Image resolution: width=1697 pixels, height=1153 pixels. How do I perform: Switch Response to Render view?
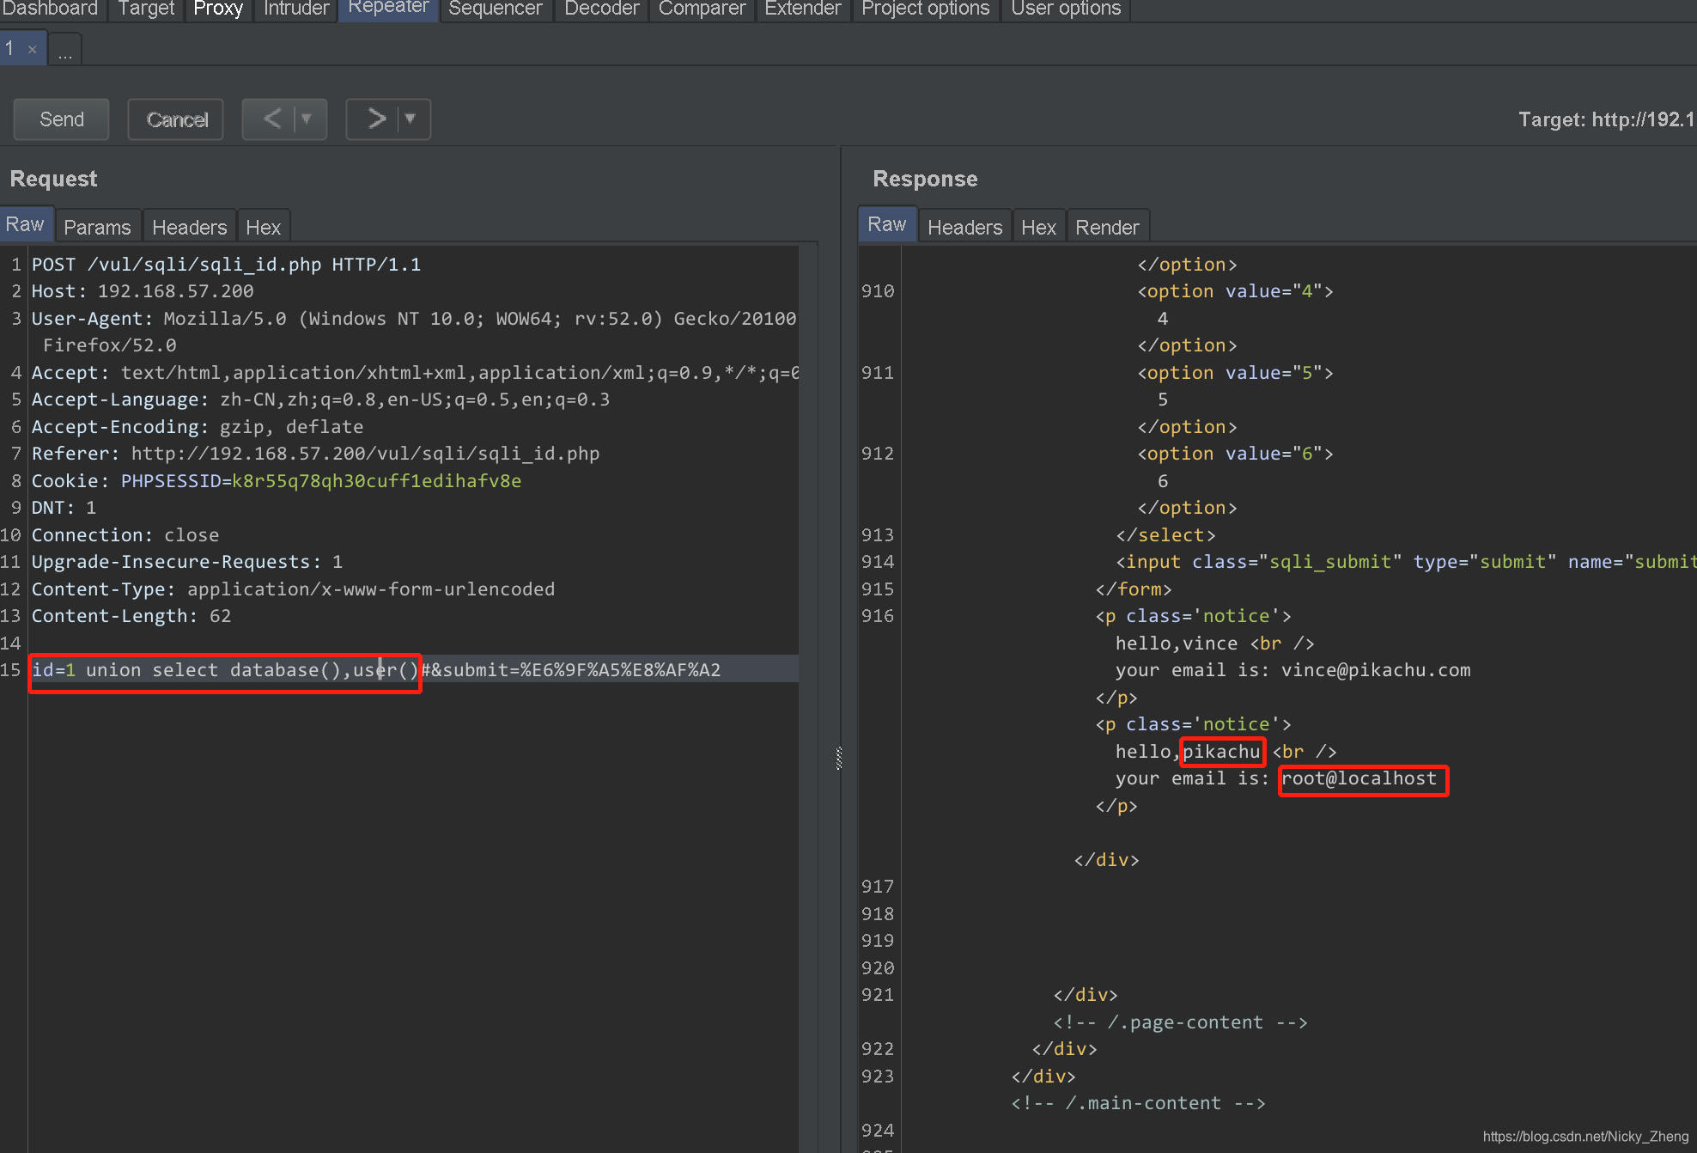click(1108, 228)
